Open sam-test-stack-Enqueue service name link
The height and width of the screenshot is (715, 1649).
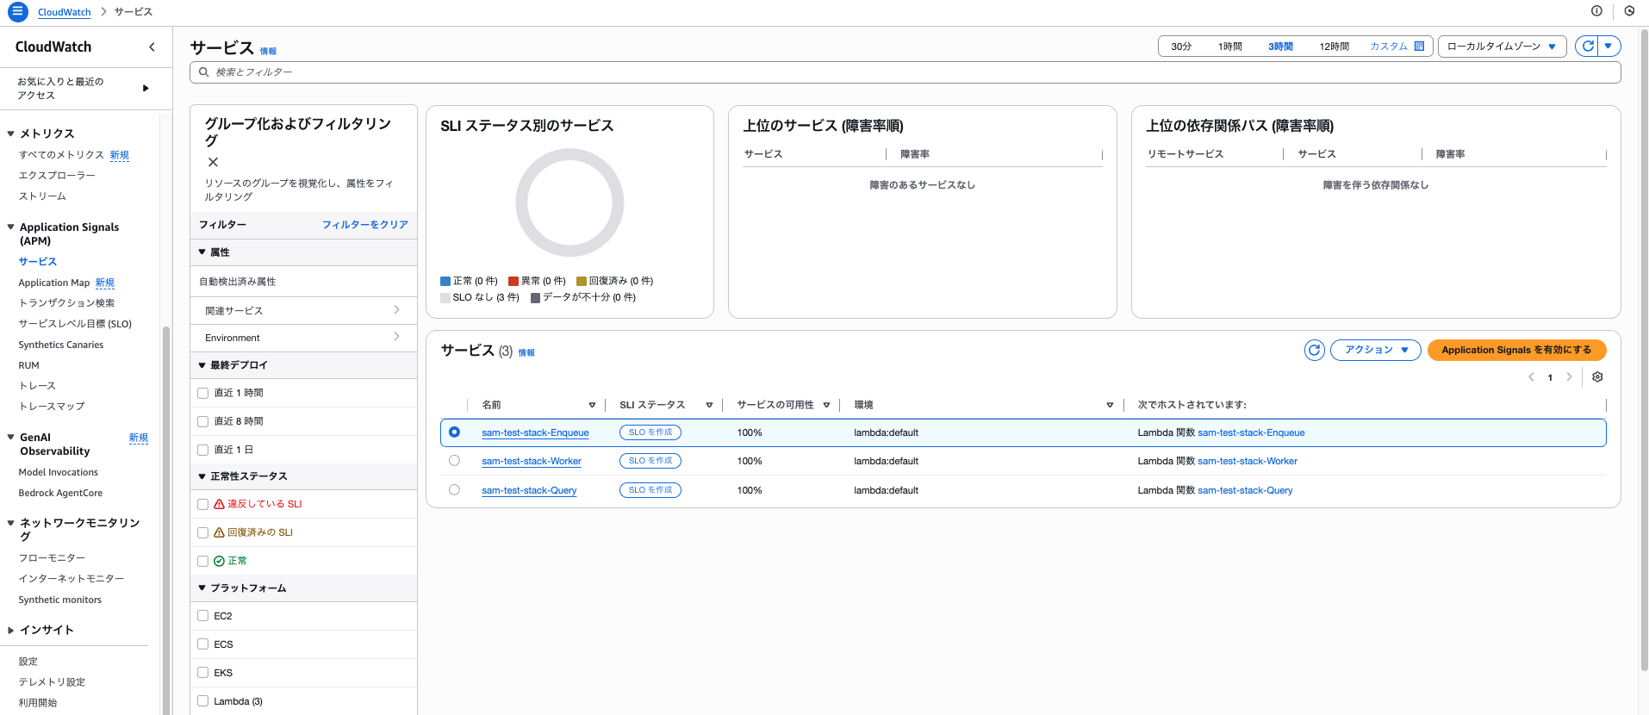coord(535,432)
